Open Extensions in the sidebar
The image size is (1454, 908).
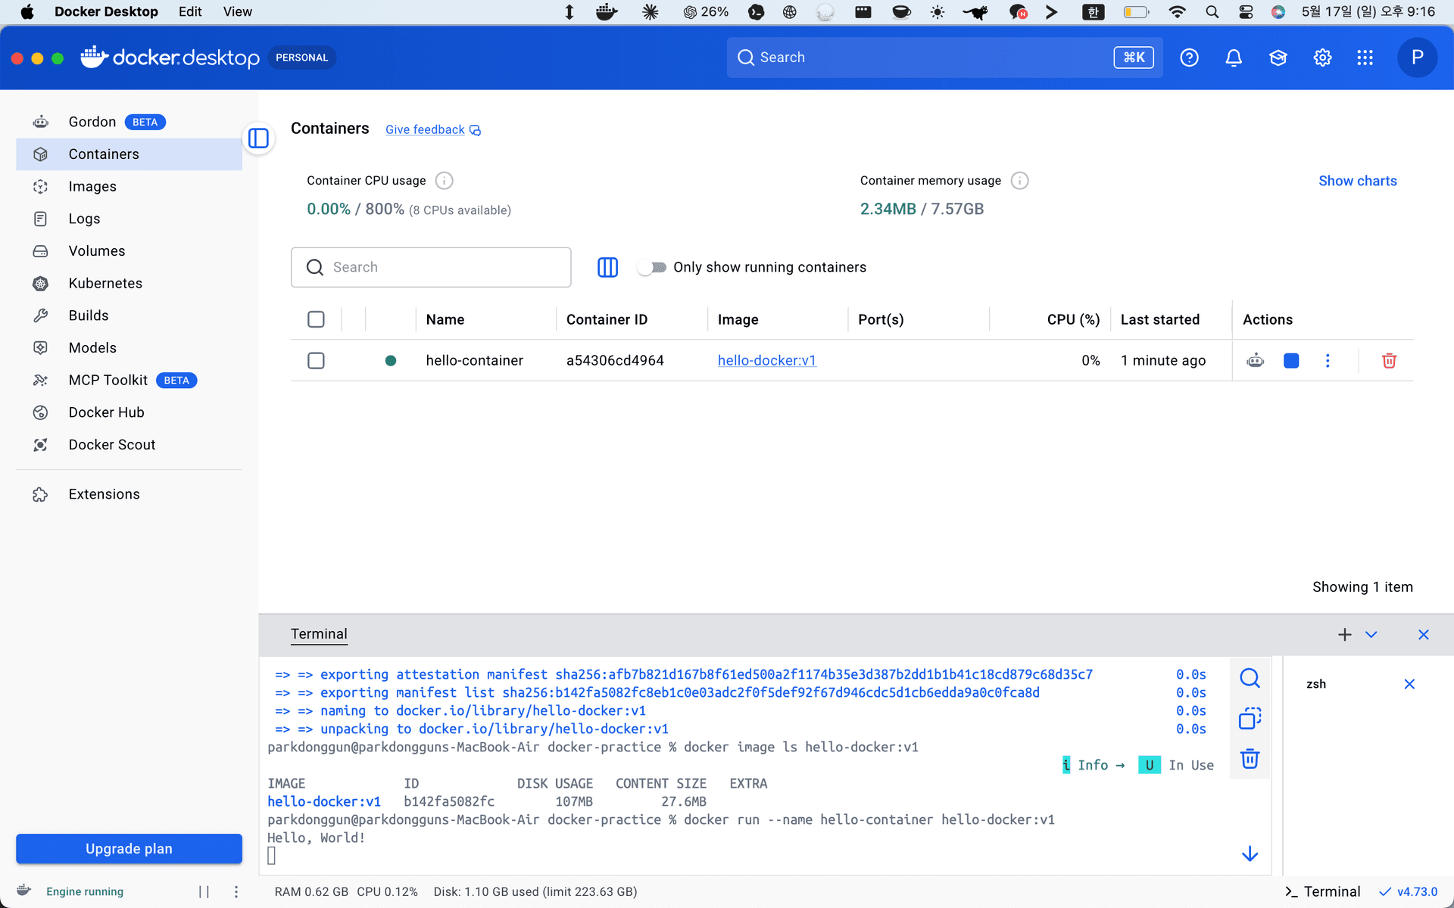coord(129,494)
